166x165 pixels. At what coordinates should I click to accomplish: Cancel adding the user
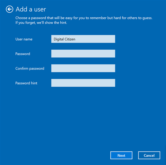coord(149,155)
